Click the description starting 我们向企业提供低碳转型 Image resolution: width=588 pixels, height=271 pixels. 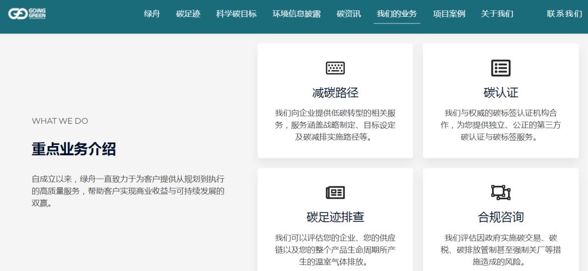(335, 125)
